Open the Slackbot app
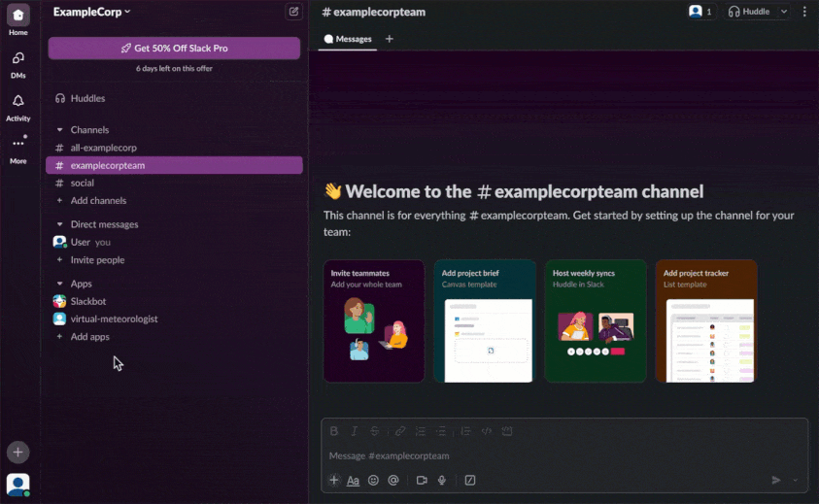This screenshot has width=819, height=504. coord(173,301)
